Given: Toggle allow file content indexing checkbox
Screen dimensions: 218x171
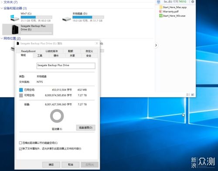Looking at the screenshot, I should pyautogui.click(x=20, y=149).
